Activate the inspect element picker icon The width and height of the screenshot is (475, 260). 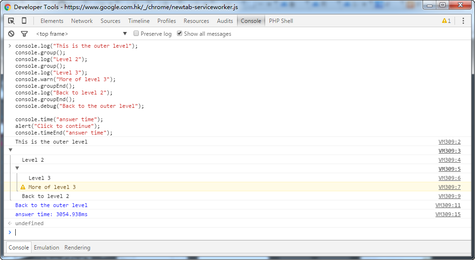[x=11, y=21]
